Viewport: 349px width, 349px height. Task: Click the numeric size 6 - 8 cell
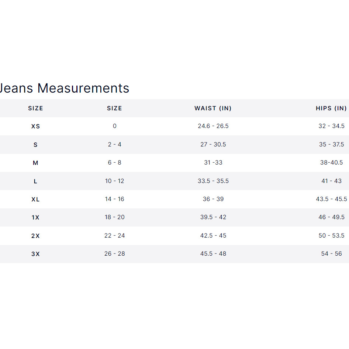point(114,163)
